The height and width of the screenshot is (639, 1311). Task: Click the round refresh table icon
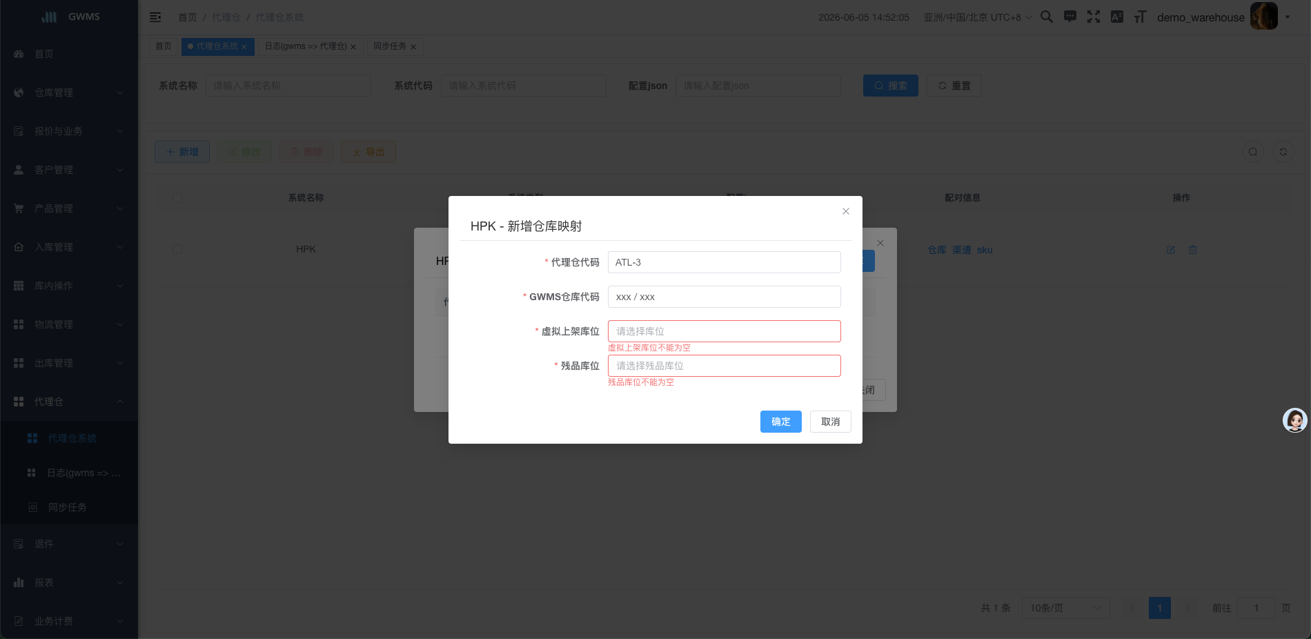(x=1283, y=152)
